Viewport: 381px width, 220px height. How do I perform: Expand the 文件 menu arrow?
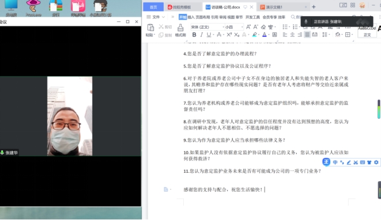coord(163,17)
